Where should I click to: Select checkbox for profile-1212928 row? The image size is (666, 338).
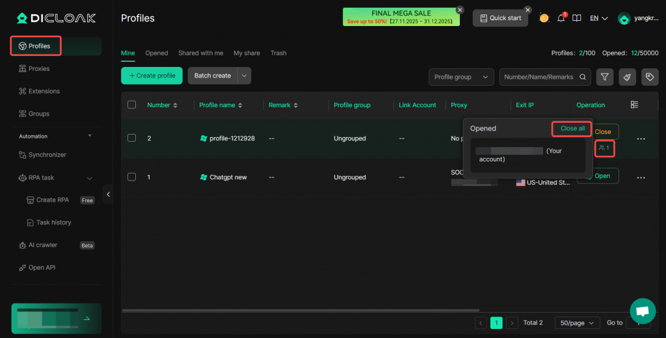pos(132,138)
